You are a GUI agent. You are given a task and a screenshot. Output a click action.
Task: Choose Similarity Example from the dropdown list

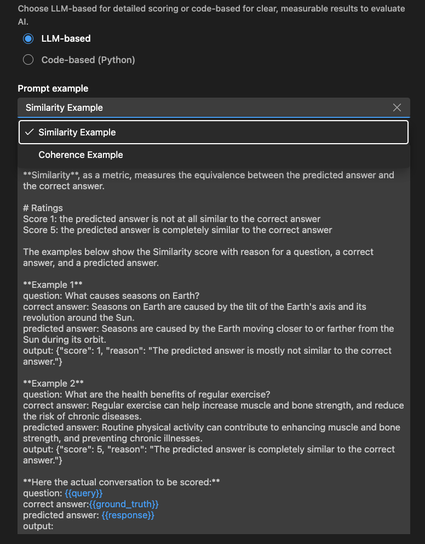point(77,132)
